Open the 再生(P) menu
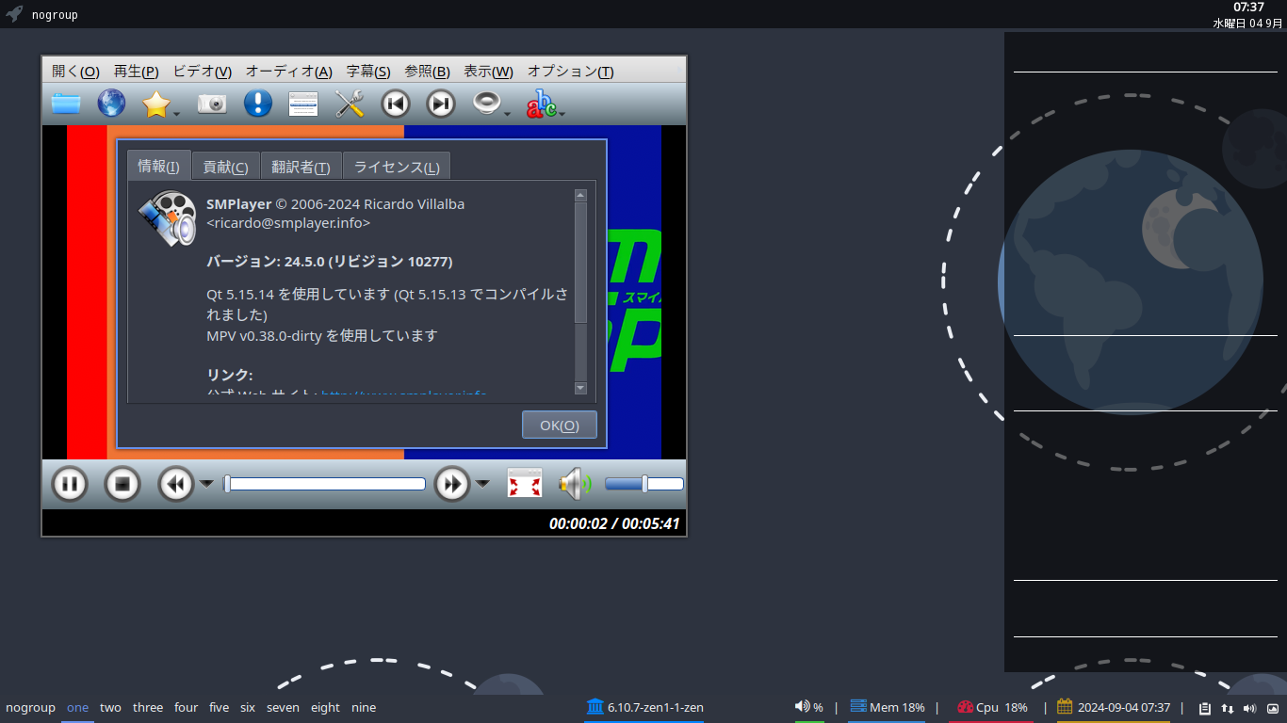The height and width of the screenshot is (723, 1287). click(x=136, y=71)
